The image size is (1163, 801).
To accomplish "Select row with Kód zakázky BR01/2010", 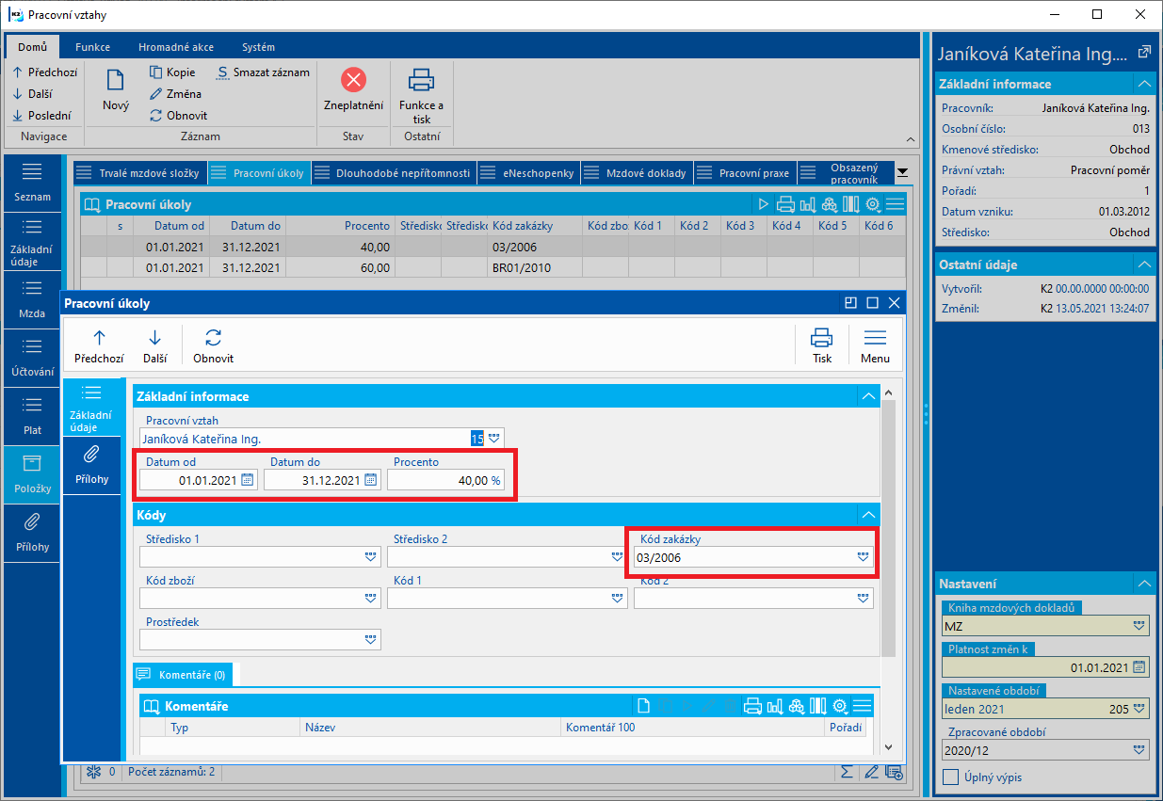I will pyautogui.click(x=493, y=268).
